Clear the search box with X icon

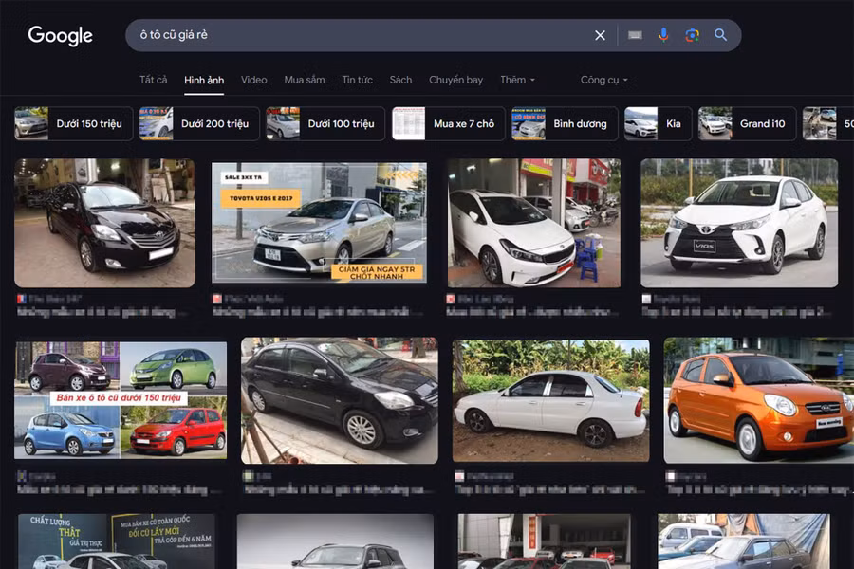(x=600, y=35)
